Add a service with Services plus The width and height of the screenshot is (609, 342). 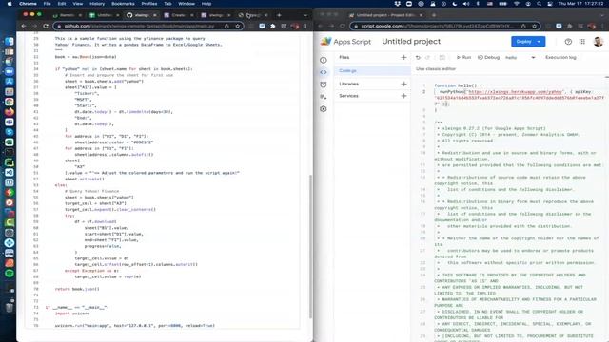coord(403,96)
